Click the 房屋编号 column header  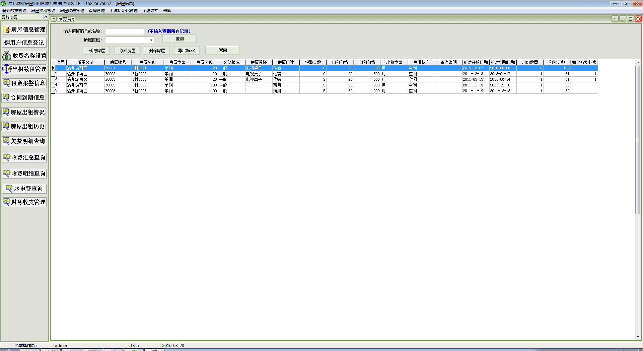coord(118,62)
